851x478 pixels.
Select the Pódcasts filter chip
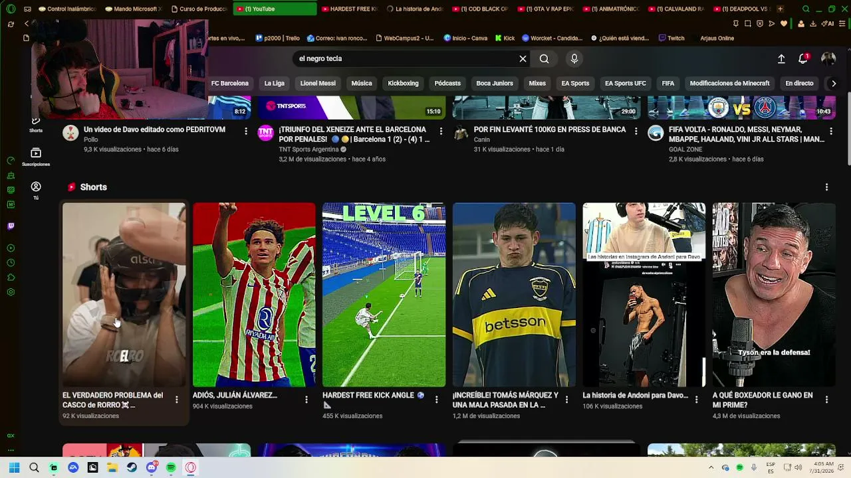tap(447, 83)
